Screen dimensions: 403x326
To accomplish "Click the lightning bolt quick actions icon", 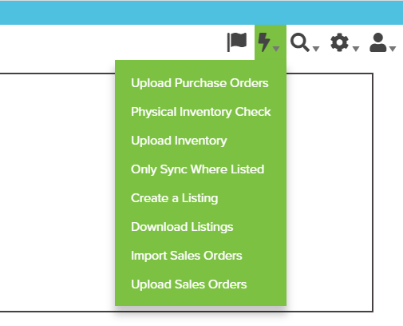I will coord(264,42).
